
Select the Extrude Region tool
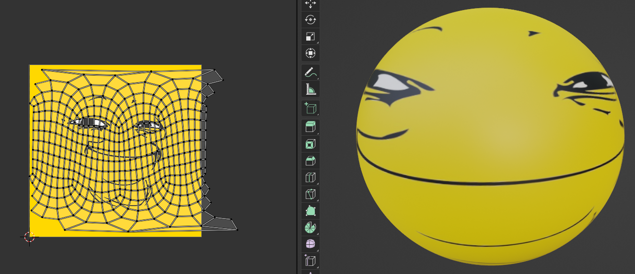tap(310, 128)
